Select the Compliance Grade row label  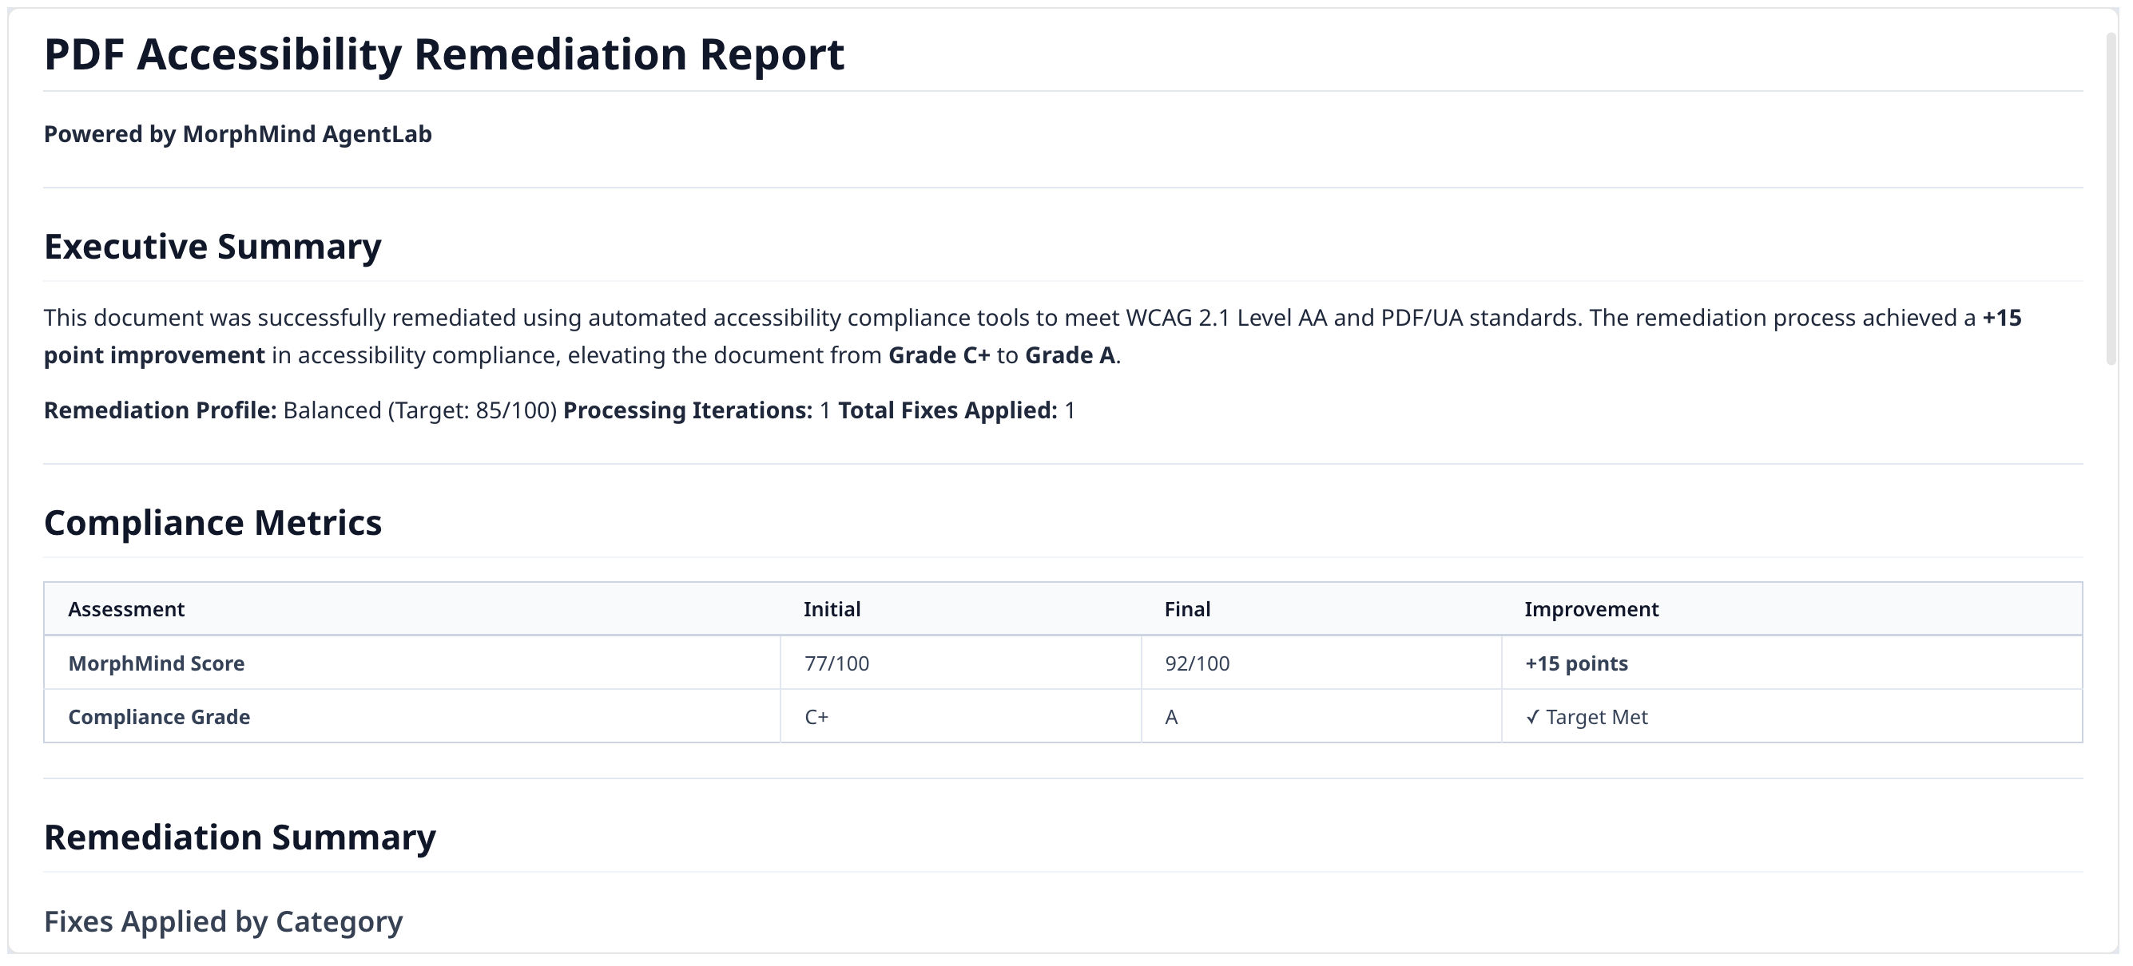point(159,718)
